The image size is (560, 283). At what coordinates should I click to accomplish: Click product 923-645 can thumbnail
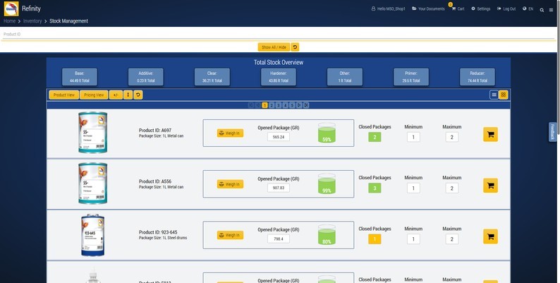click(x=93, y=235)
